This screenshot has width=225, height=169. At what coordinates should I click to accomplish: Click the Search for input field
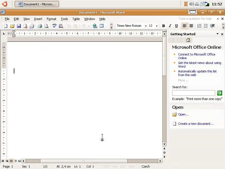(193, 93)
